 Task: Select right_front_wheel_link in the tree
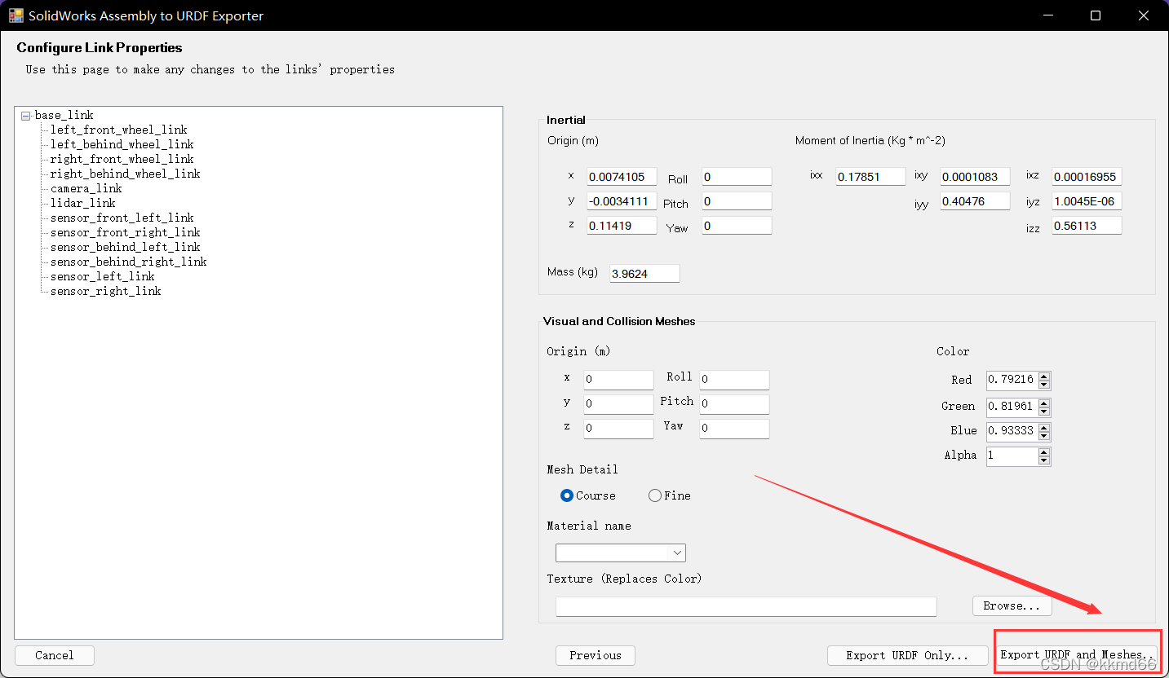pos(122,159)
